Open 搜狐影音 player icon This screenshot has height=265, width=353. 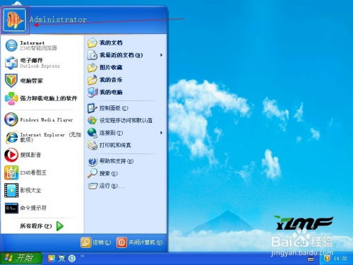[x=11, y=155]
